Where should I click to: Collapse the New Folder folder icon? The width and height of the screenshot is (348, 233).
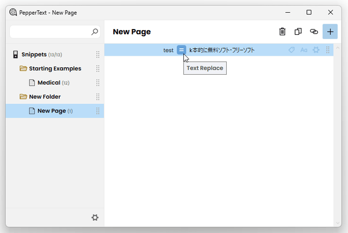point(23,97)
